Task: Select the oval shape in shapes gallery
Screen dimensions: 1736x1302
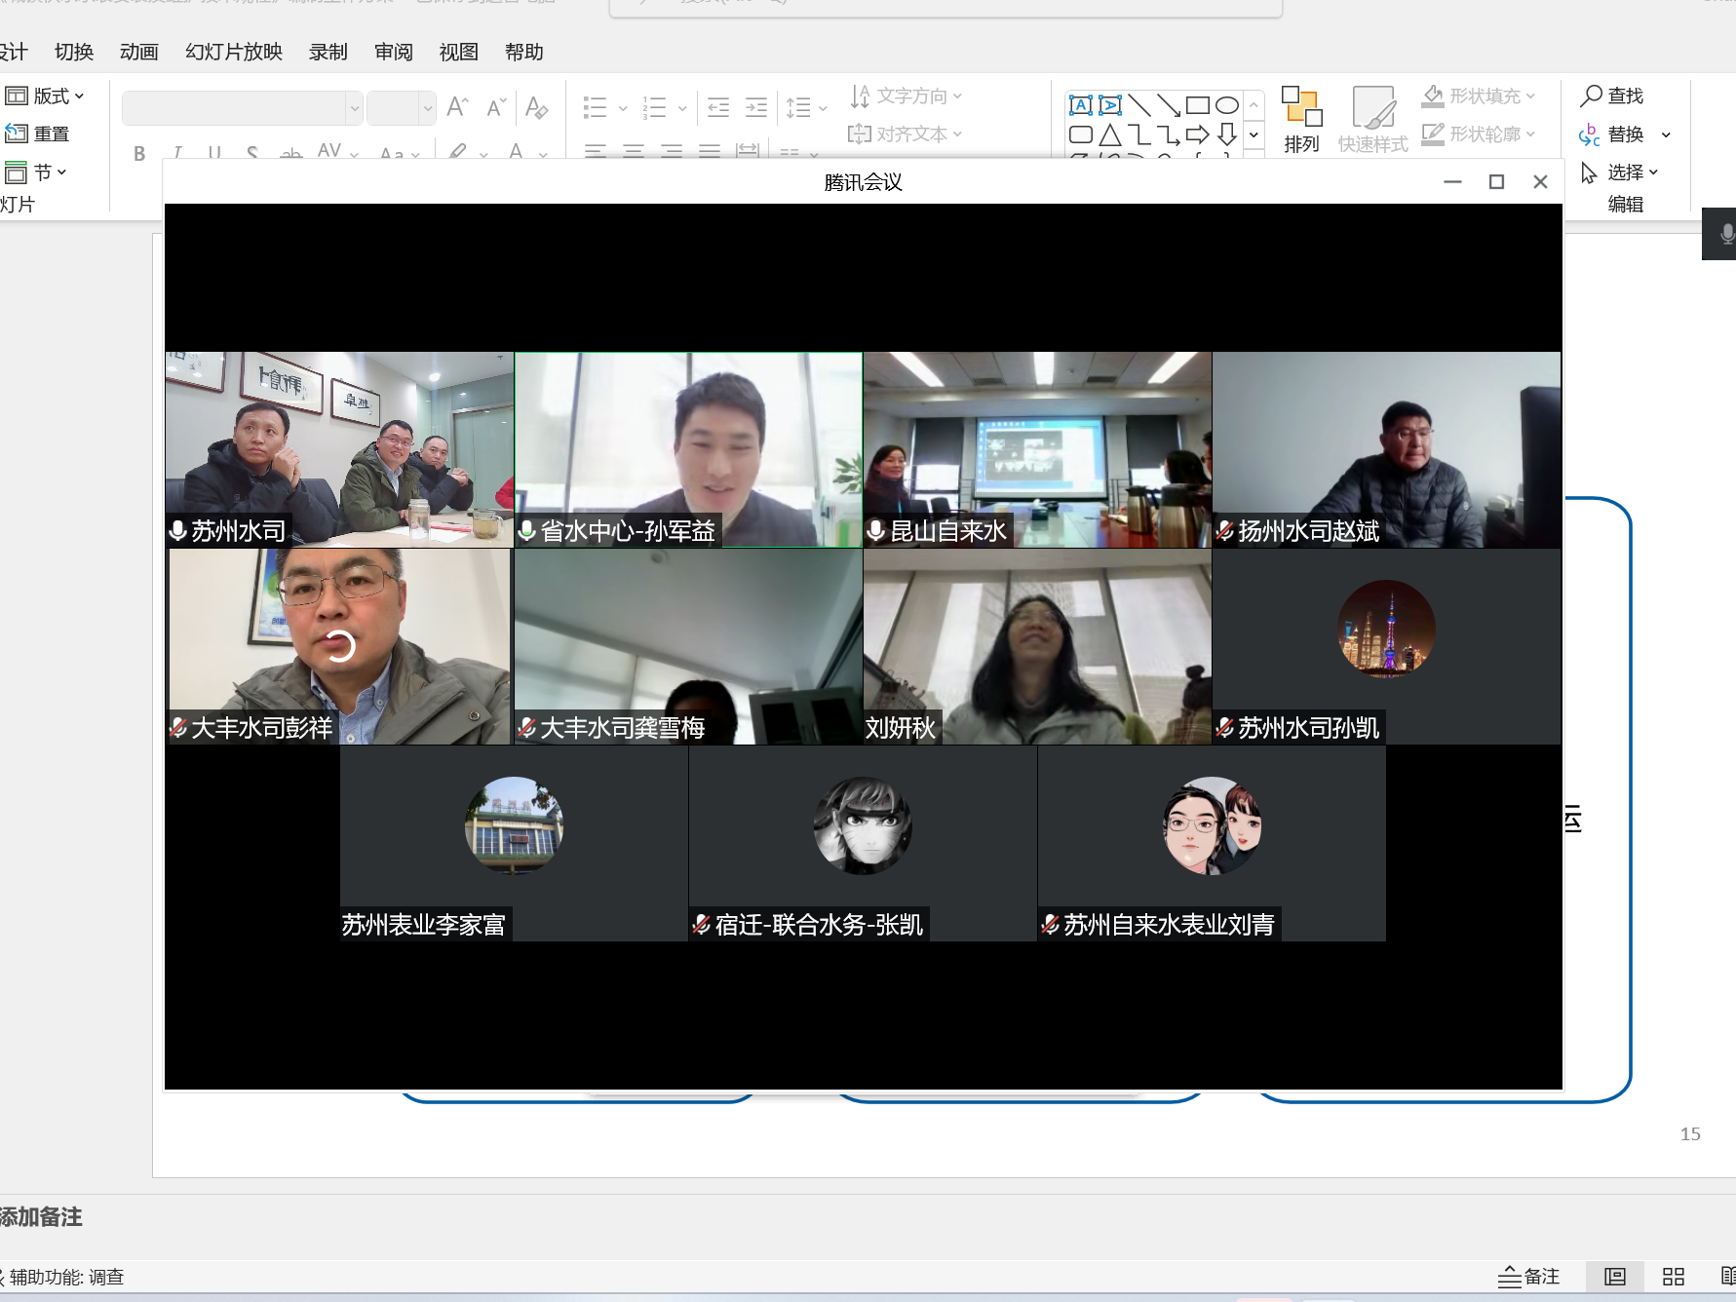Action: 1227,105
